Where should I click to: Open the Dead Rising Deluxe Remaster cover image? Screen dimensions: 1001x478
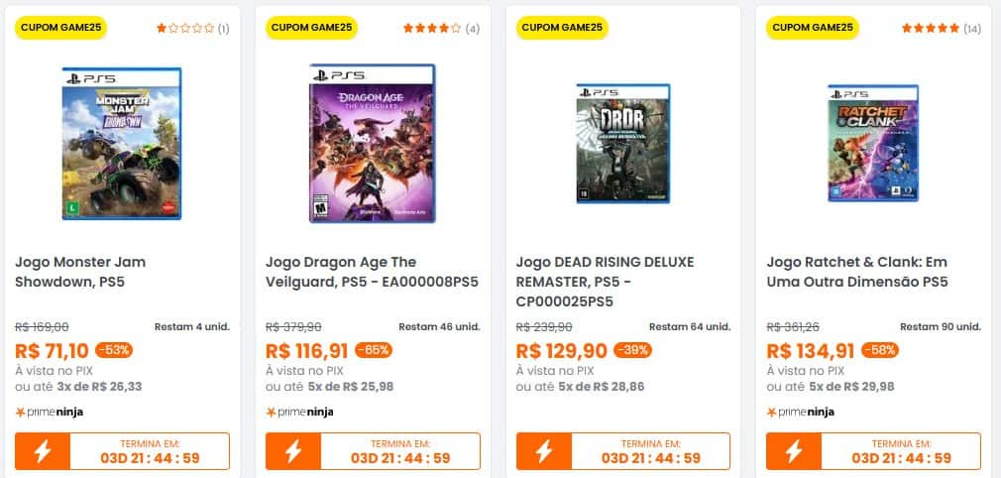[622, 143]
